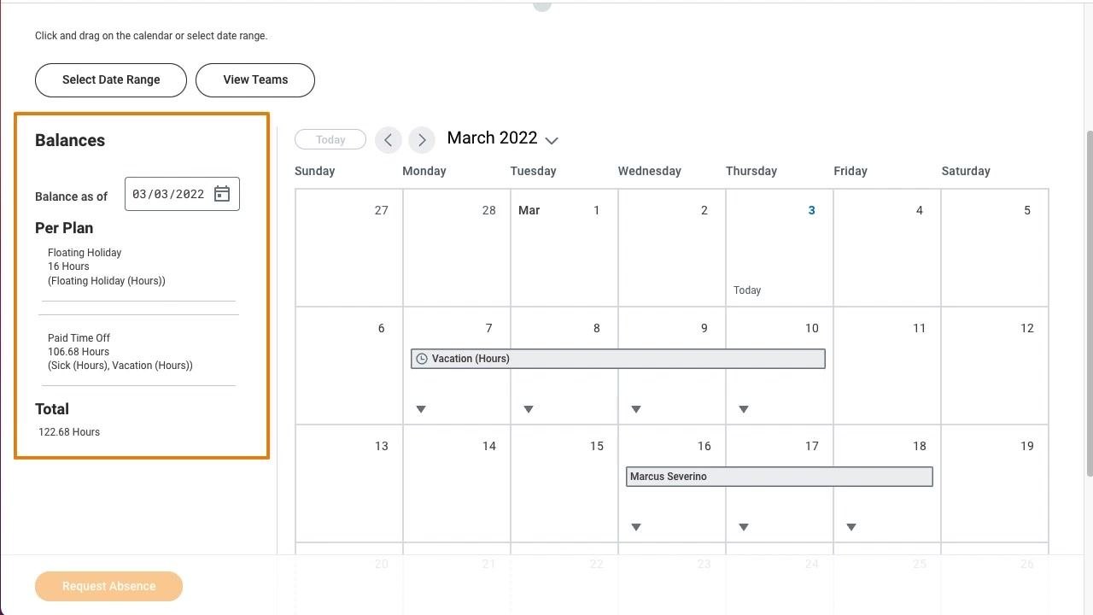Click the Request Absence button

[108, 586]
